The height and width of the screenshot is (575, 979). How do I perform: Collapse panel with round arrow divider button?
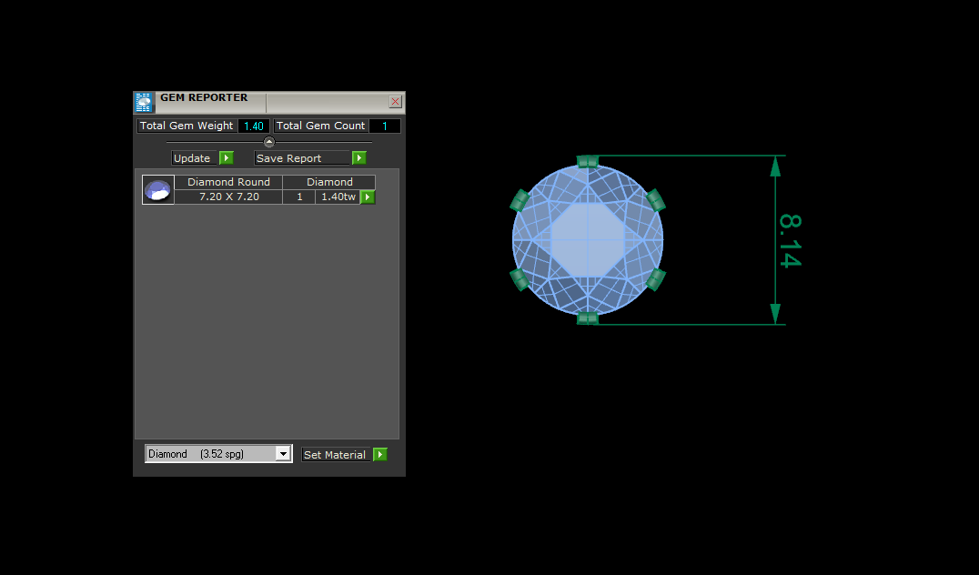pyautogui.click(x=269, y=142)
